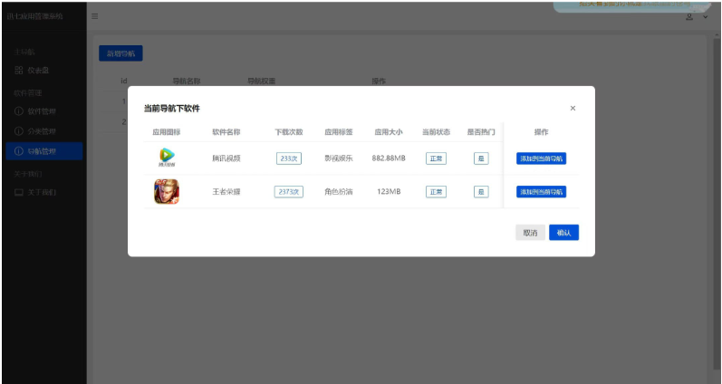722x384 pixels.
Task: Click the 腾讯视频 app icon
Action: pos(167,158)
